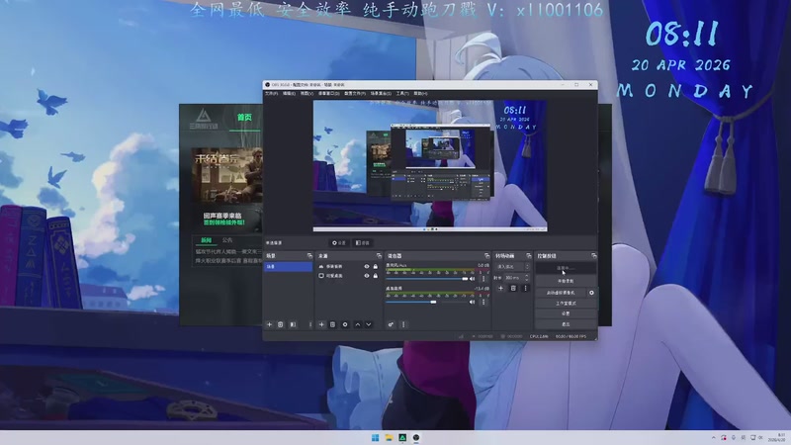Select the highlighted scene in Scenes list
Screen dimensions: 791x445
tap(288, 266)
